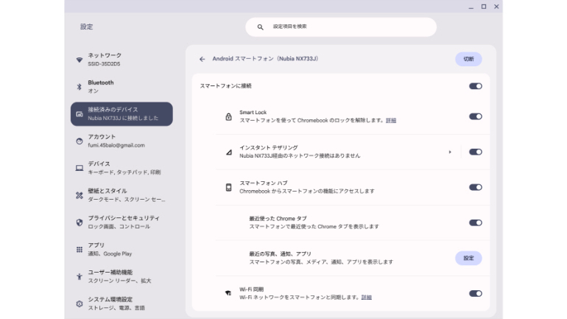567x319 pixels.
Task: Toggle the Wi-Fi 同期 switch
Action: (476, 293)
